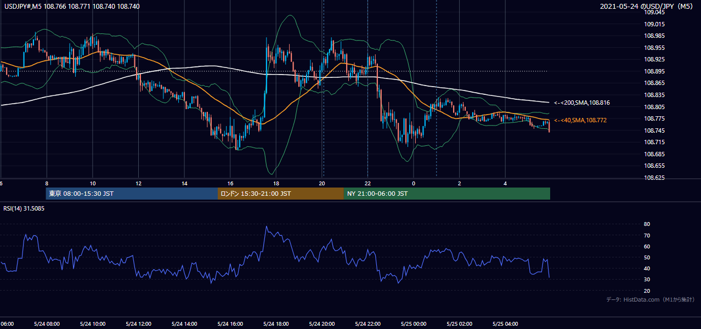Click the 109.015 price axis value
This screenshot has height=329, width=701.
(655, 24)
